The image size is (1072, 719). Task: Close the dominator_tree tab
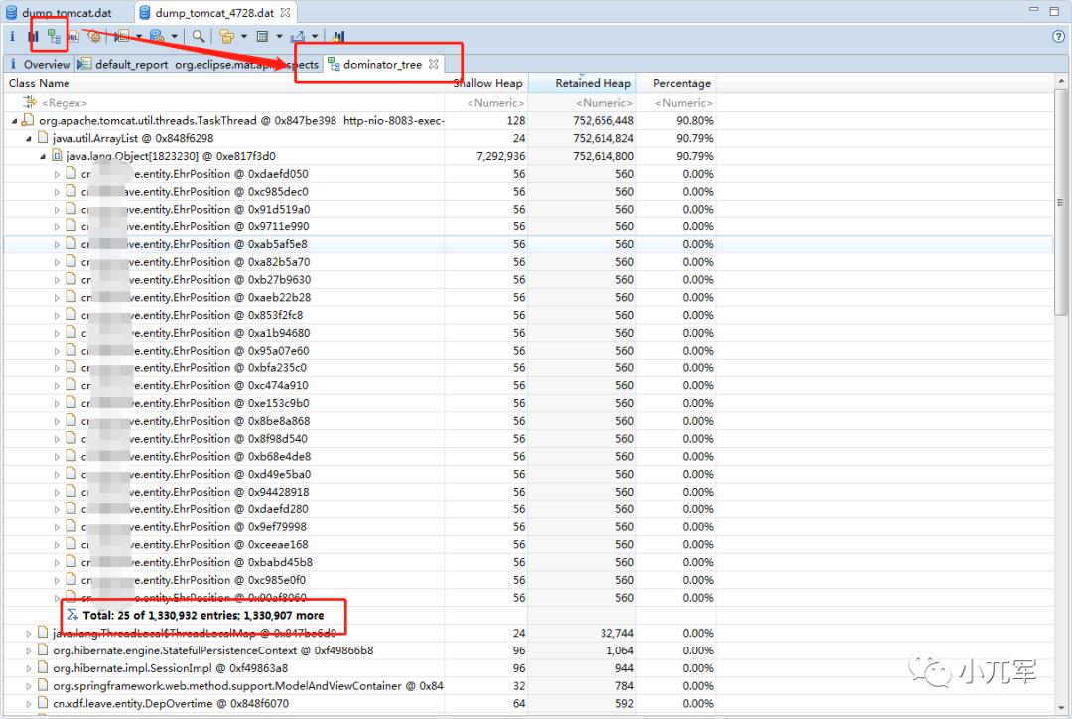(x=434, y=64)
